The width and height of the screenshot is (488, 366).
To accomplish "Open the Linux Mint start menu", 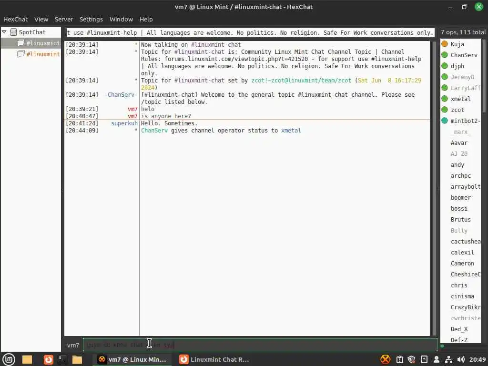I will [x=9, y=359].
